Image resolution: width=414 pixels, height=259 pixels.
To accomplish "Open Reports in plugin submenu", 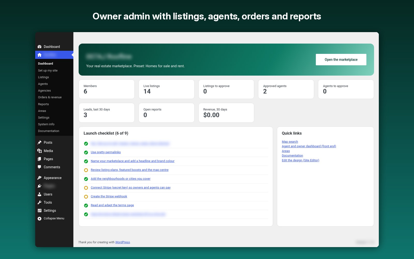I will 43,104.
